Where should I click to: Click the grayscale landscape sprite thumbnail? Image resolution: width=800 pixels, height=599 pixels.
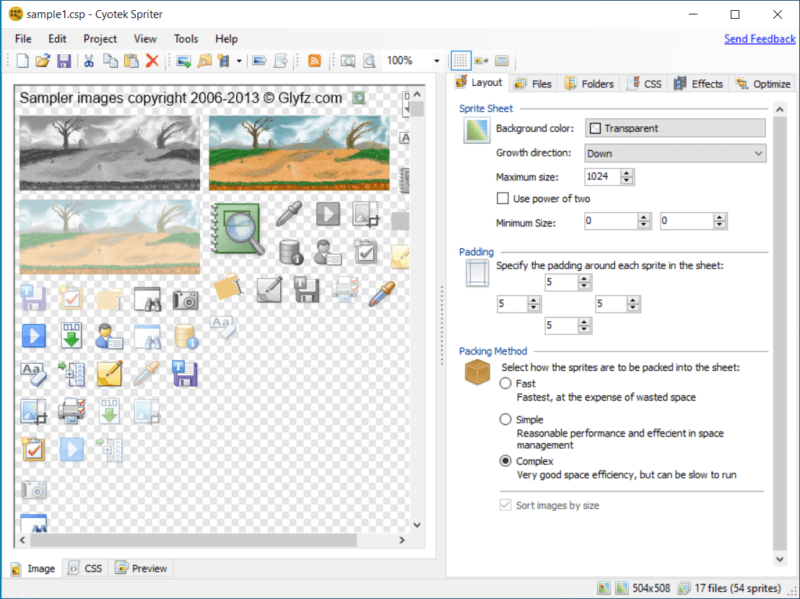point(110,153)
